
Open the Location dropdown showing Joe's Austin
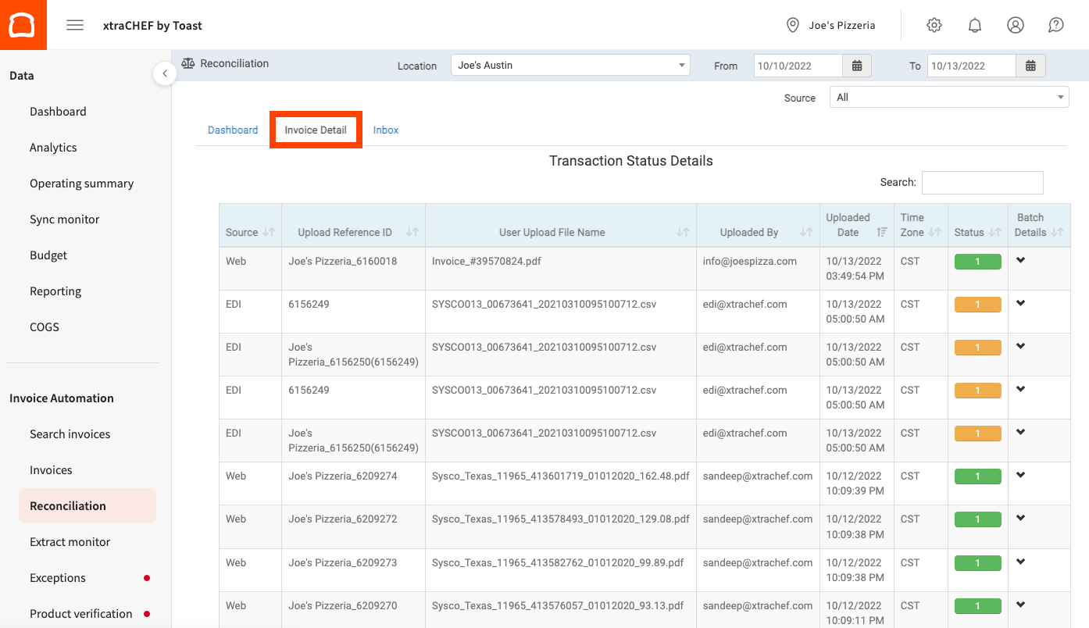(x=569, y=66)
